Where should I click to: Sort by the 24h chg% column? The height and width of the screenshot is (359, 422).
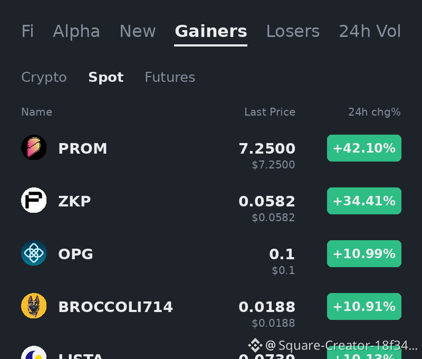point(375,112)
